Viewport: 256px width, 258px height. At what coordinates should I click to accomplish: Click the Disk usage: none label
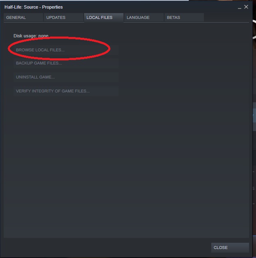coord(31,36)
